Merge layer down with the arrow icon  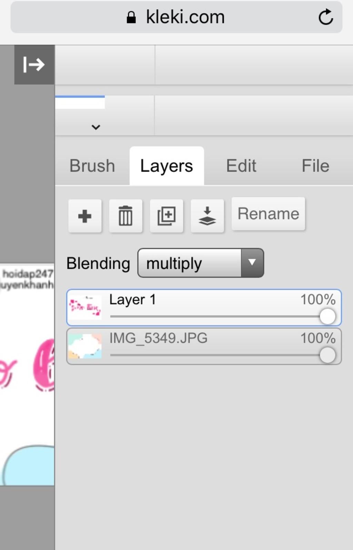pos(207,216)
